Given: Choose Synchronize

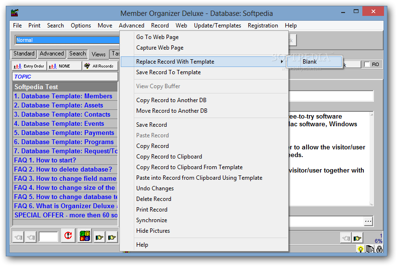Looking at the screenshot, I should click(205, 220).
